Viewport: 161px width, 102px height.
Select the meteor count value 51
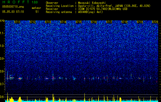37,12
